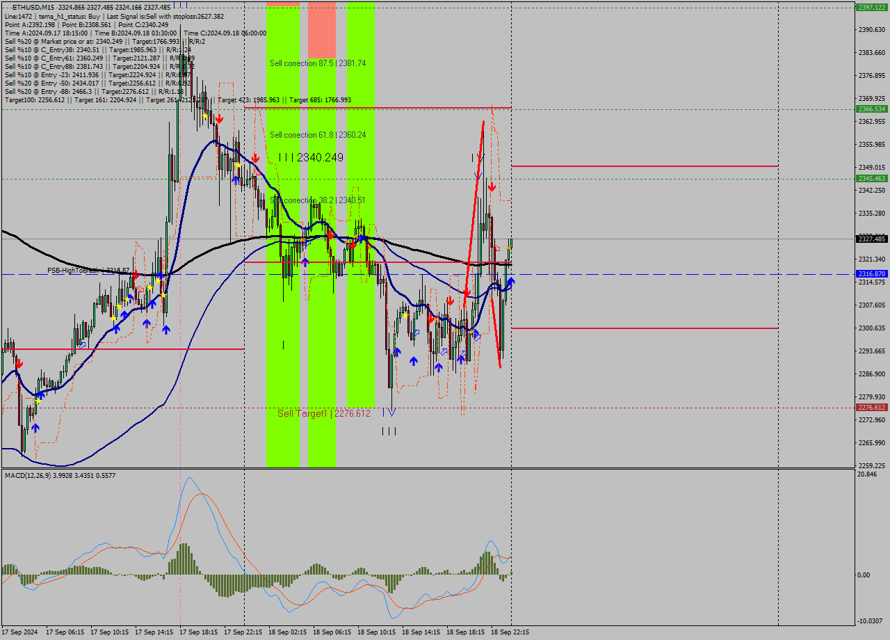
Task: Click the red down arrow at the 17 Sep 18:15 top
Action: pos(219,118)
